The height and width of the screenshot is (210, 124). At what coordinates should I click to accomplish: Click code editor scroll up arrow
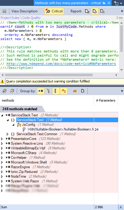click(121, 22)
